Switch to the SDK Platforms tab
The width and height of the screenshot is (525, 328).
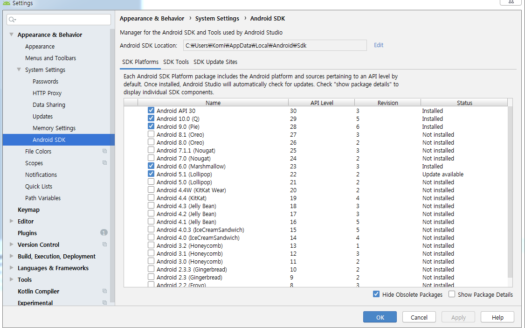click(140, 62)
